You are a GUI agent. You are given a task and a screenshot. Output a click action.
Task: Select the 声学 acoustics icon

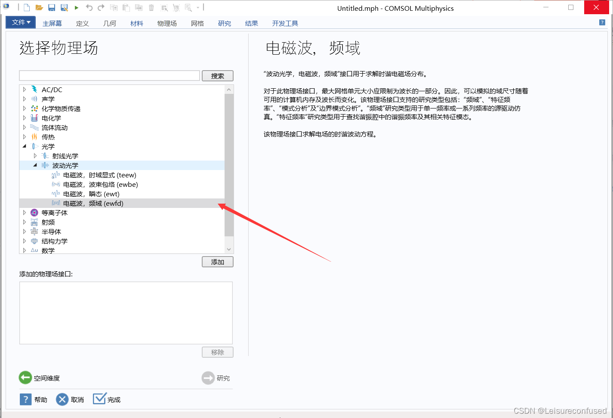click(x=34, y=99)
